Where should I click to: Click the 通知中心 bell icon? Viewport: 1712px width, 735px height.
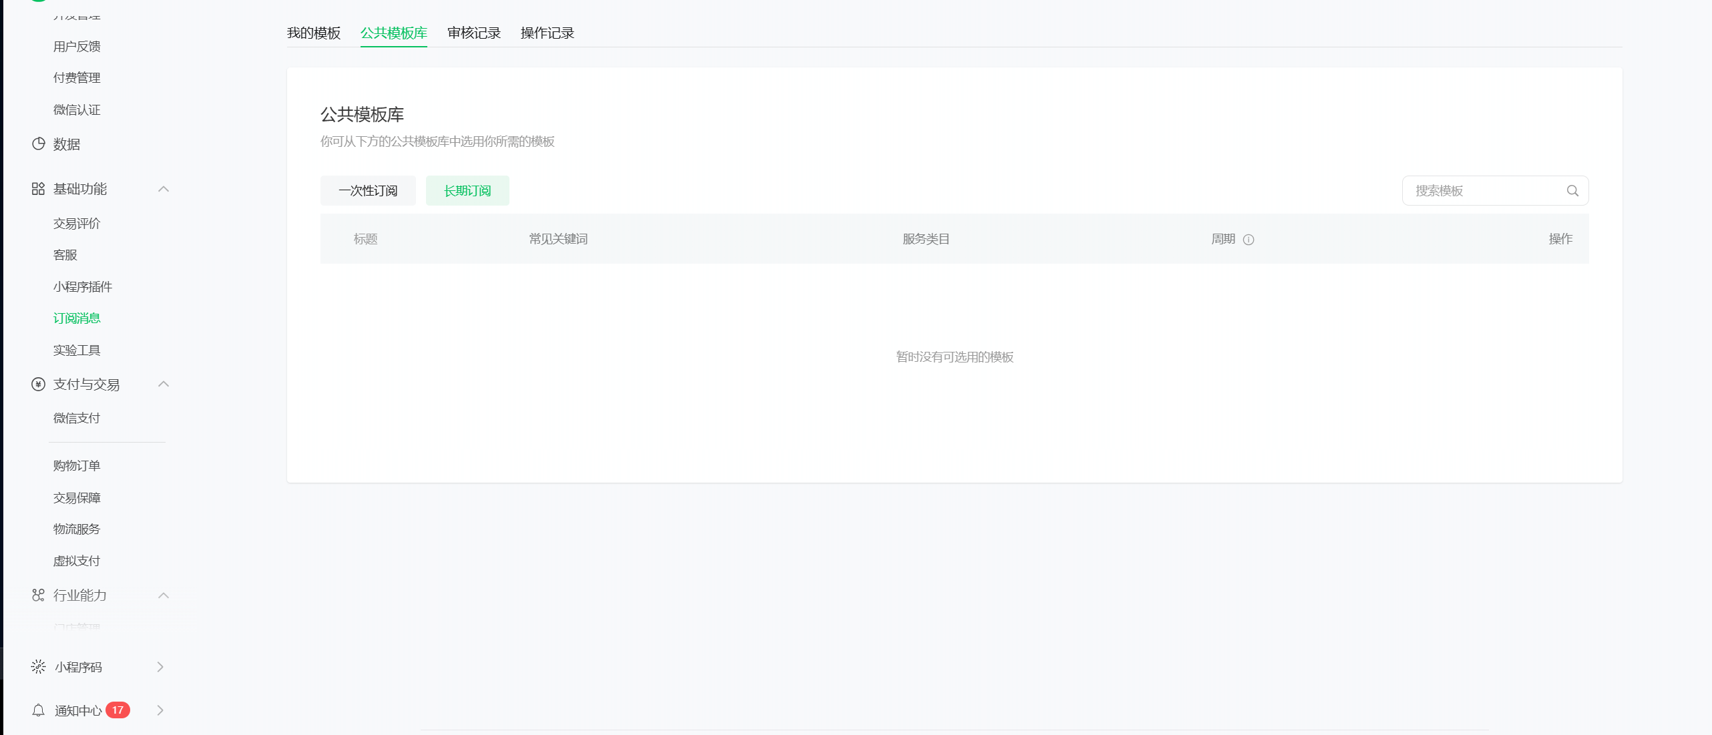[38, 710]
